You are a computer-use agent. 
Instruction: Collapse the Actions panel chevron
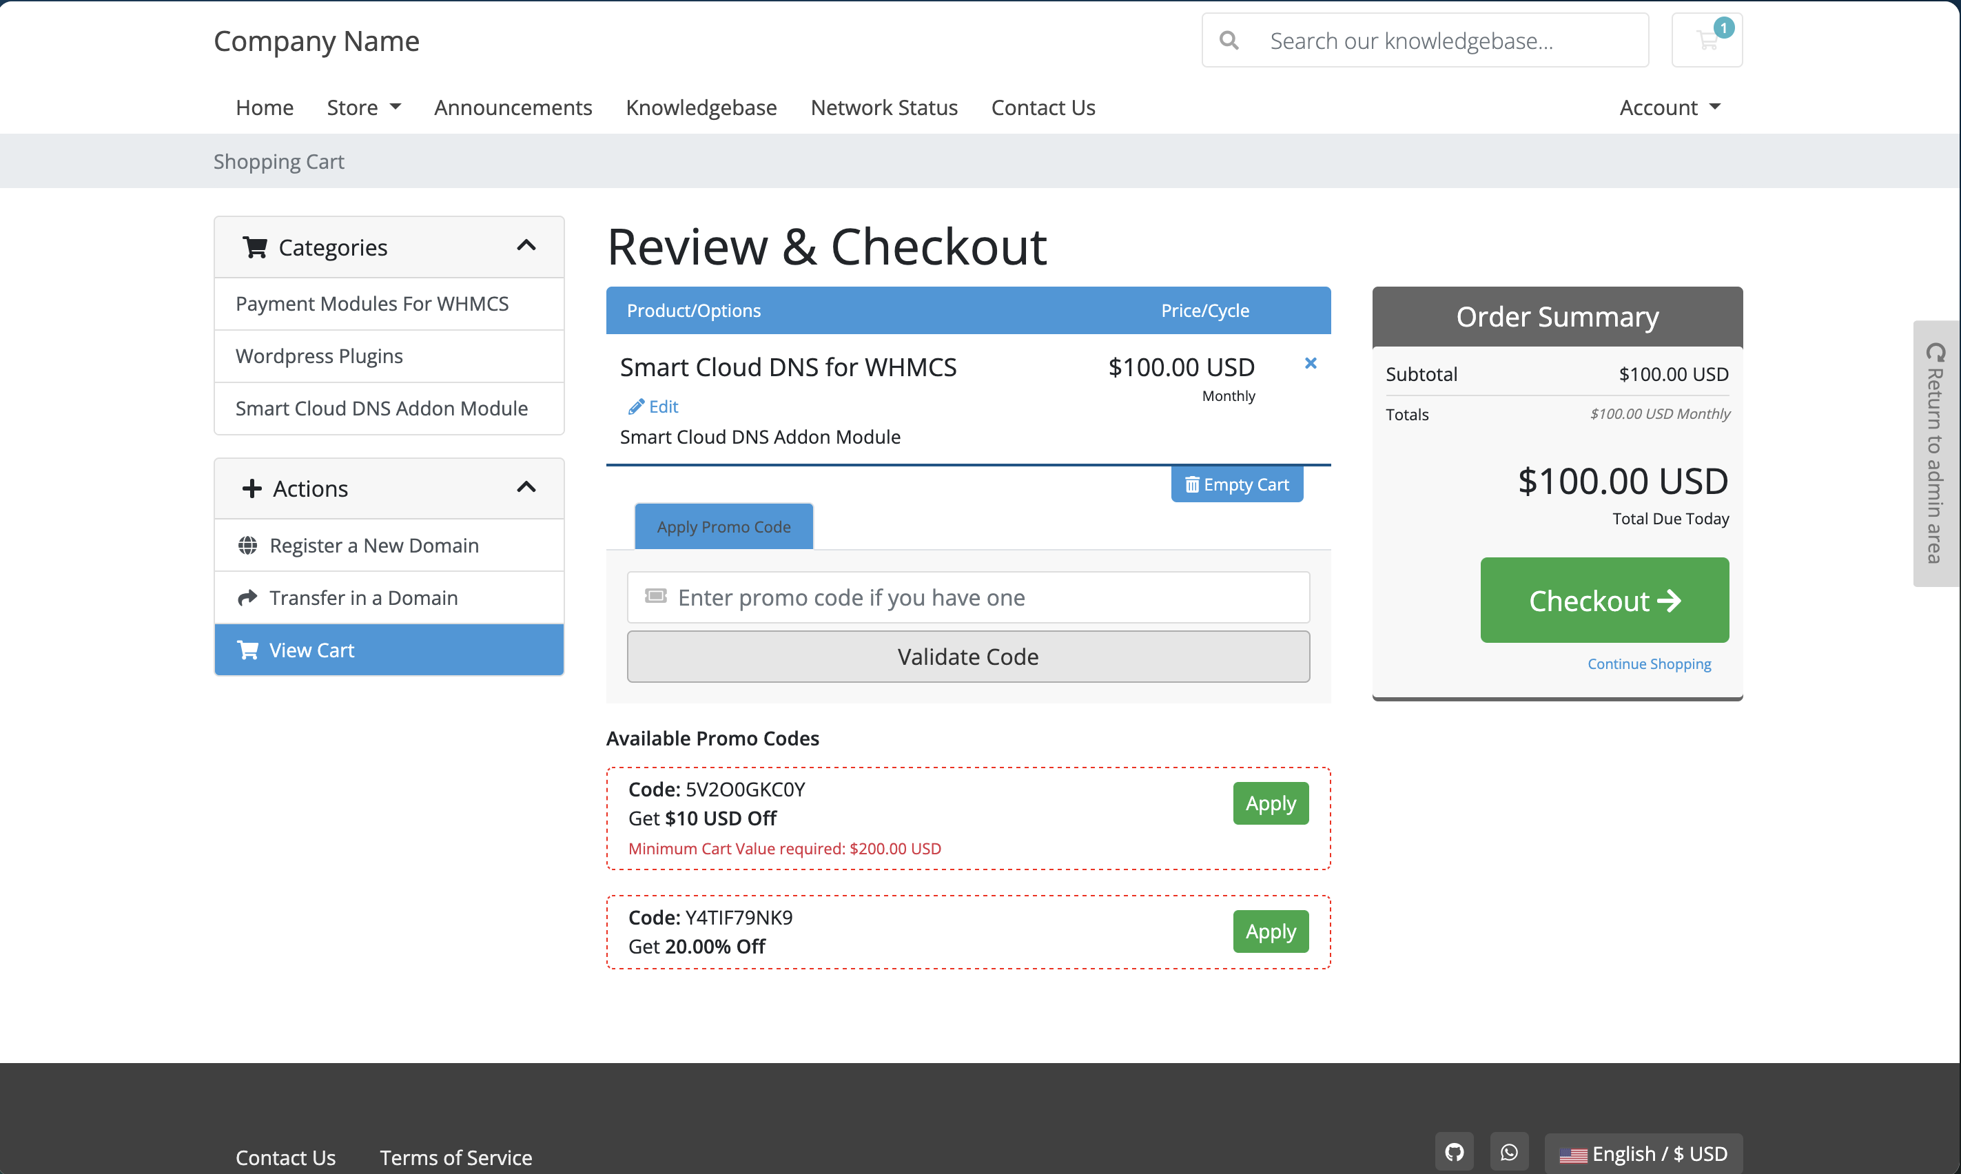[526, 487]
